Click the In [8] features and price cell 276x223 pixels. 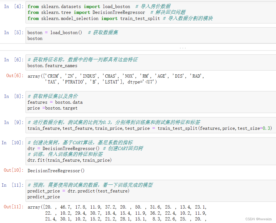point(151,102)
